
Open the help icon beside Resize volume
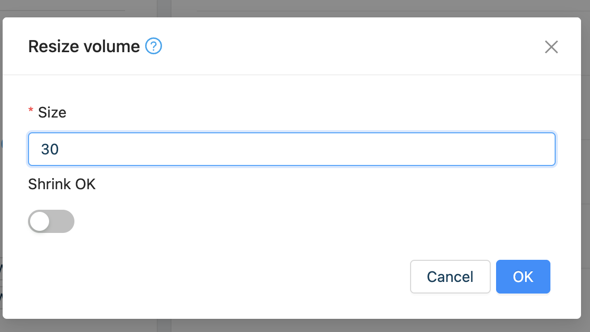tap(154, 46)
